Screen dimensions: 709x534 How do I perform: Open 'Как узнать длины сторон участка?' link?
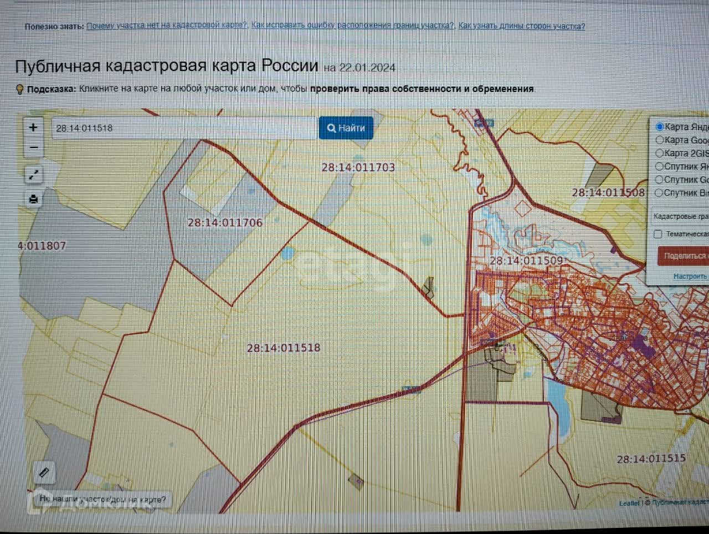(x=522, y=26)
